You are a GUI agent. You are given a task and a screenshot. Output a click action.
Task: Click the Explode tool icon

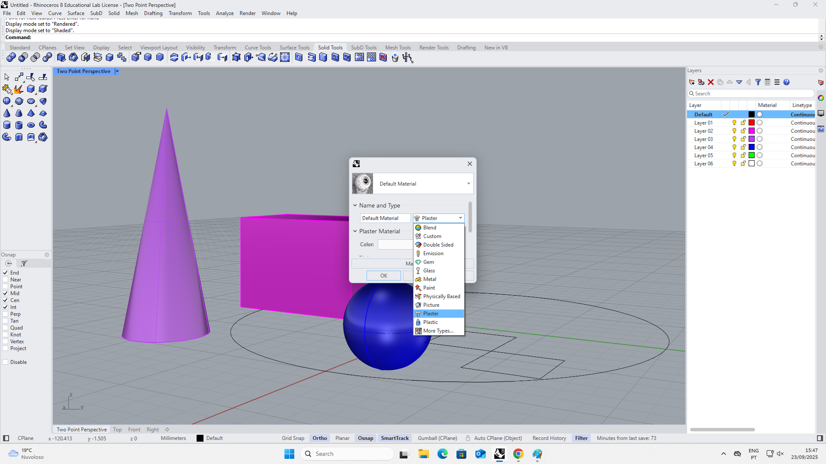[x=18, y=89]
